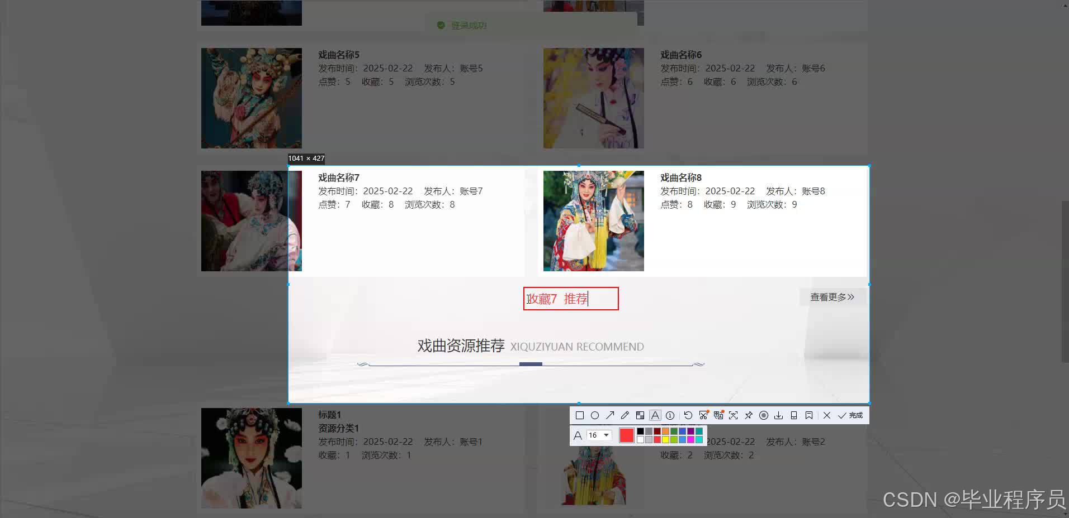
Task: Cancel the screenshot with the X button
Action: point(827,415)
